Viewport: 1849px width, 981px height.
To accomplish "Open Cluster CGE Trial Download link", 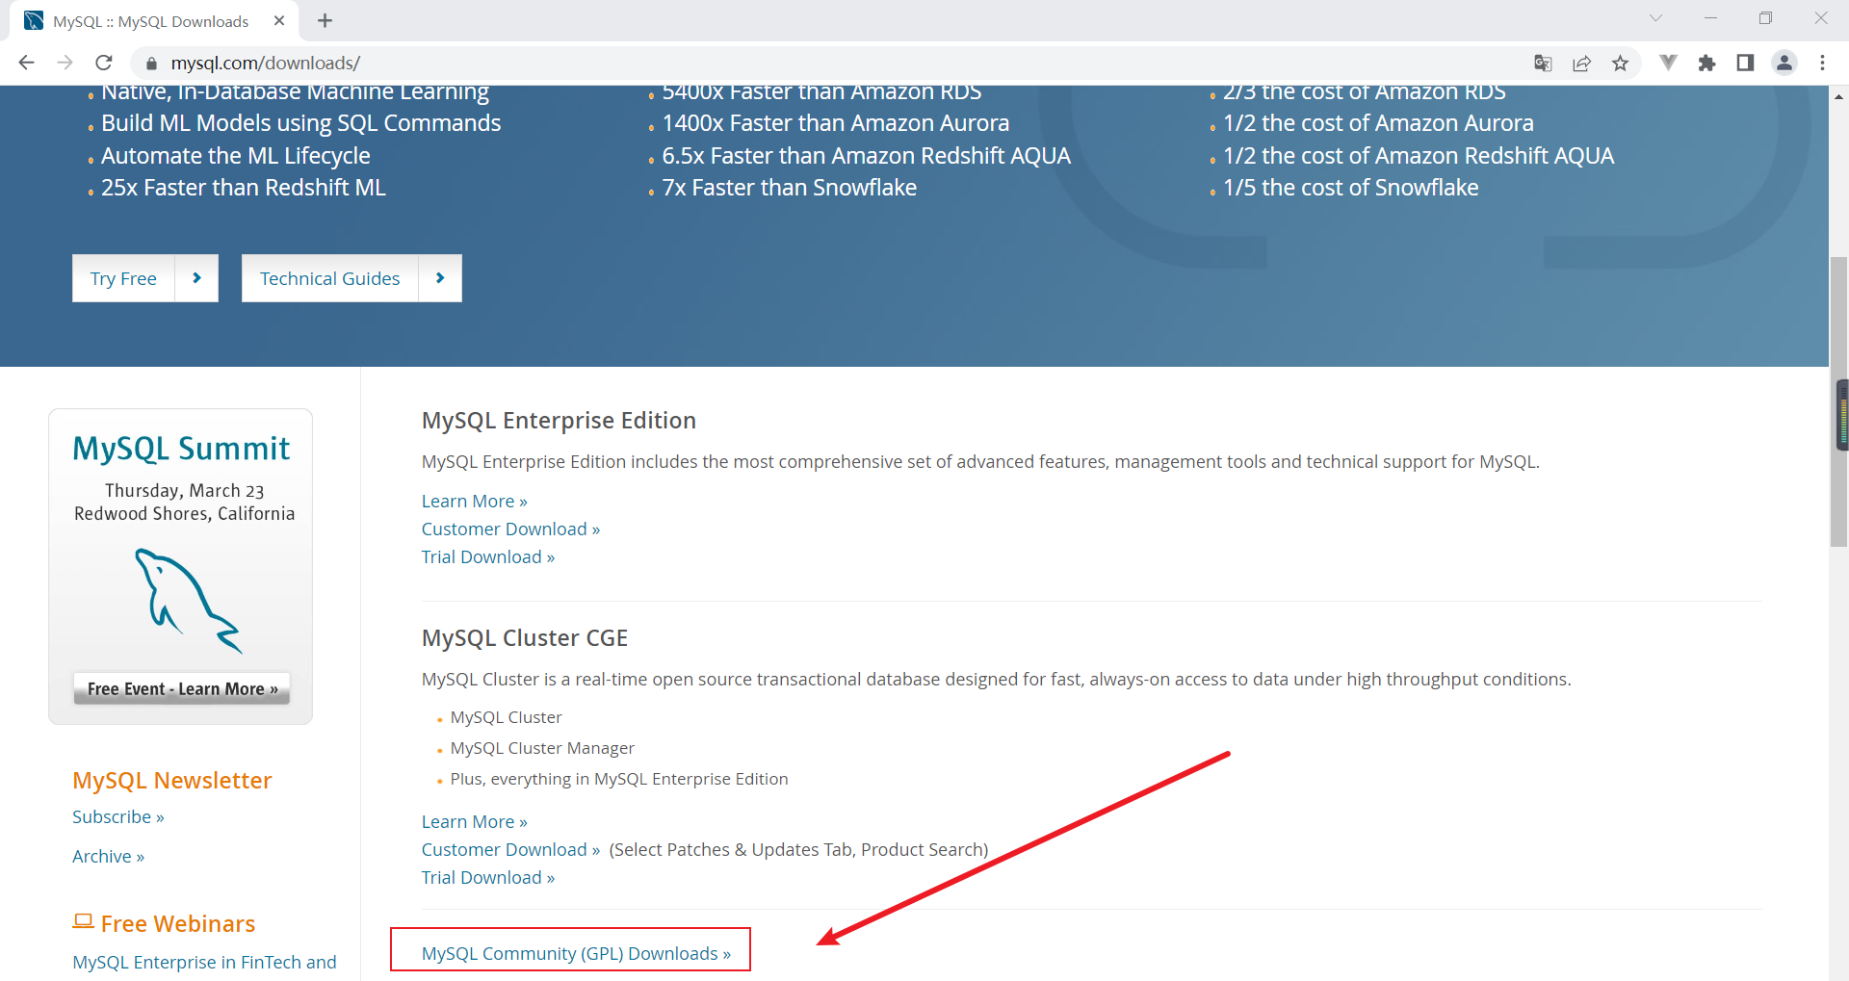I will pyautogui.click(x=488, y=878).
